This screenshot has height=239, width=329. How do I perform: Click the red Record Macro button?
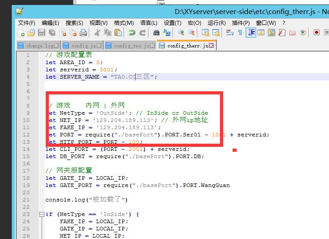pyautogui.click(x=316, y=33)
